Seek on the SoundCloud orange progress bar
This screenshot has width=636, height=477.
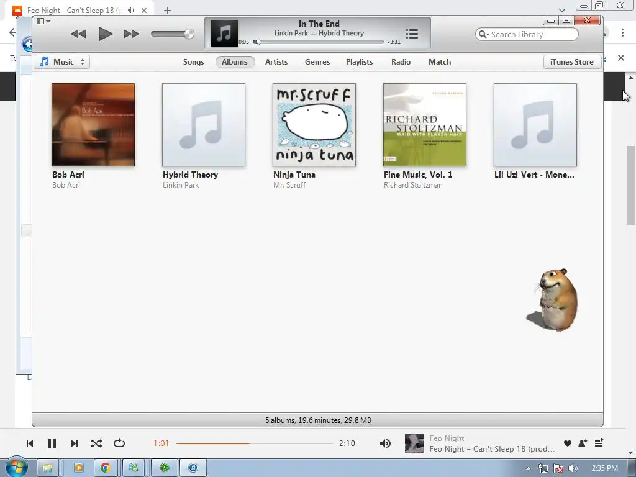254,443
